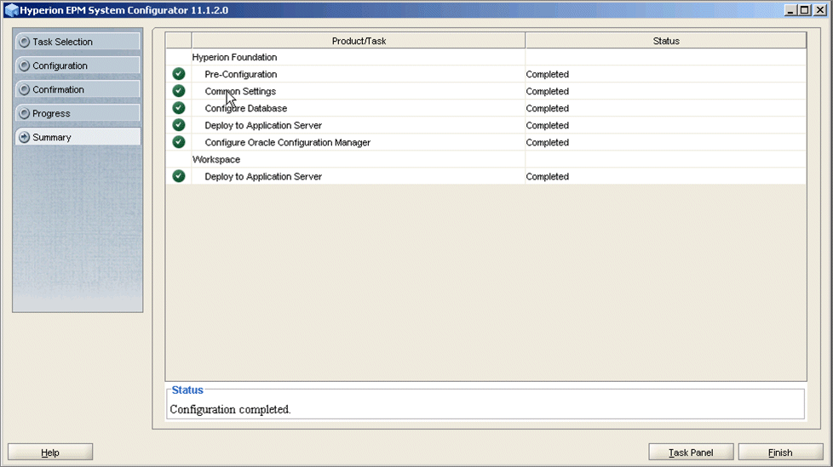Click the Confirmation step bullet icon

click(x=24, y=89)
